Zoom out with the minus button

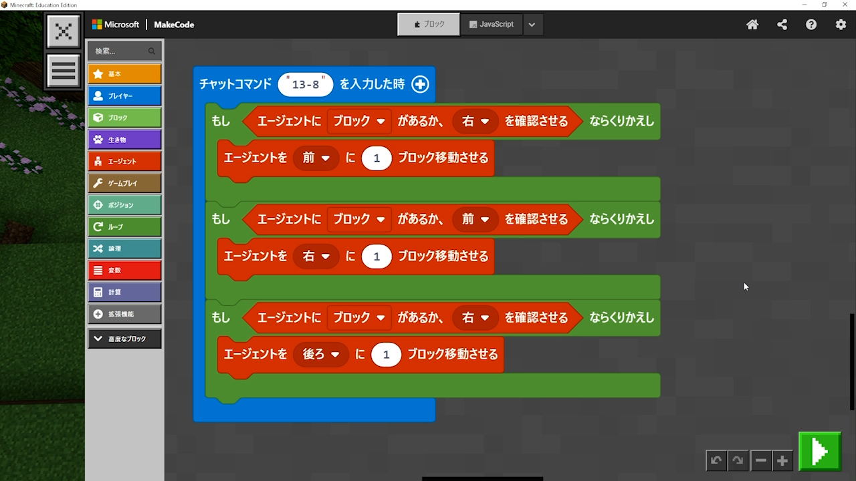pyautogui.click(x=760, y=460)
